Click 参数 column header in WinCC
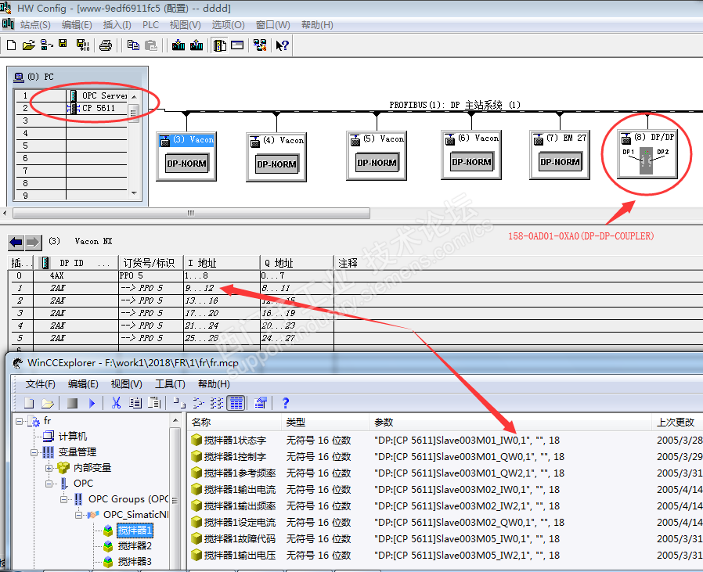The width and height of the screenshot is (703, 572). (510, 422)
